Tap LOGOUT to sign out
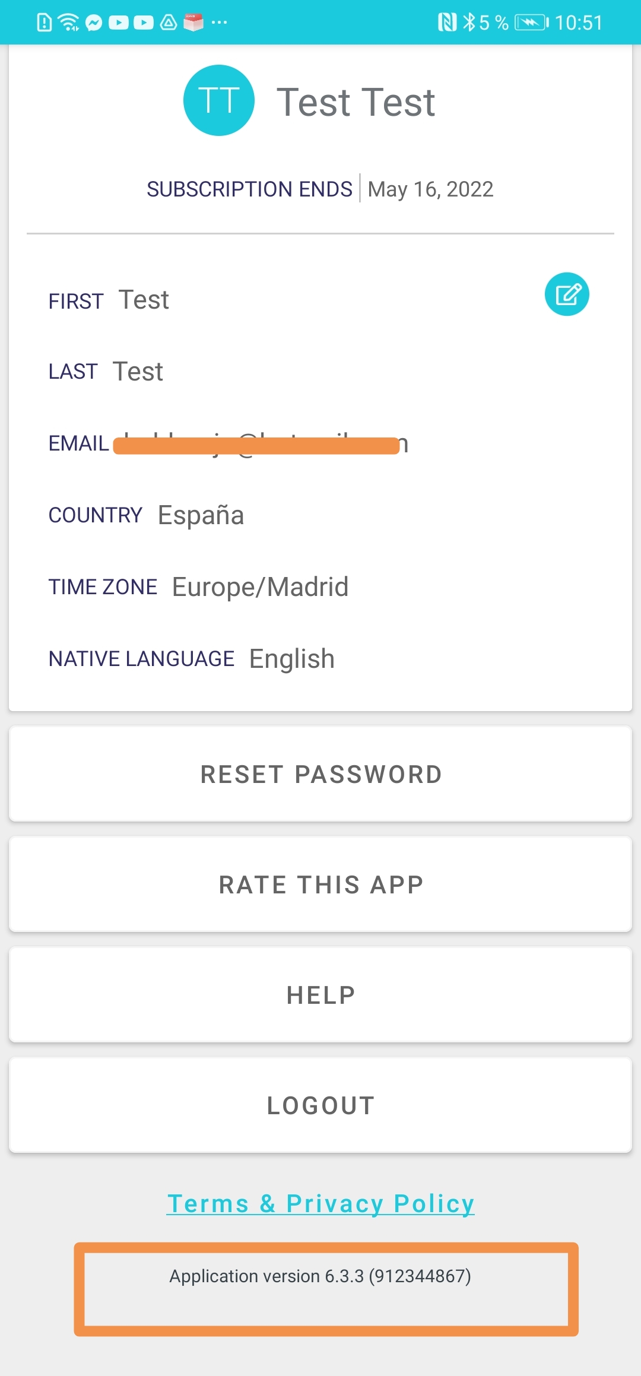 (x=320, y=1105)
